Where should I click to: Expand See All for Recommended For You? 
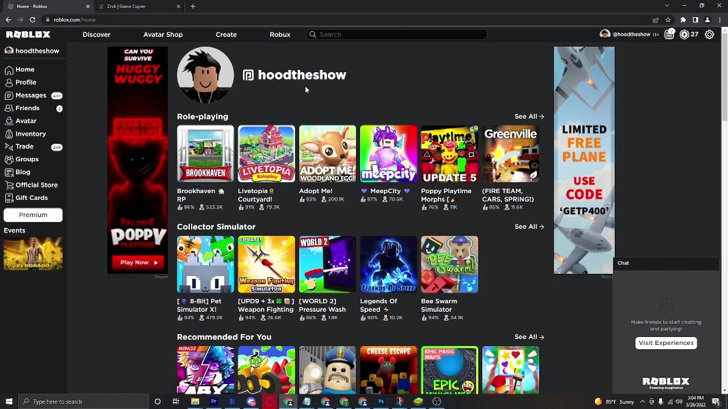[x=529, y=337]
